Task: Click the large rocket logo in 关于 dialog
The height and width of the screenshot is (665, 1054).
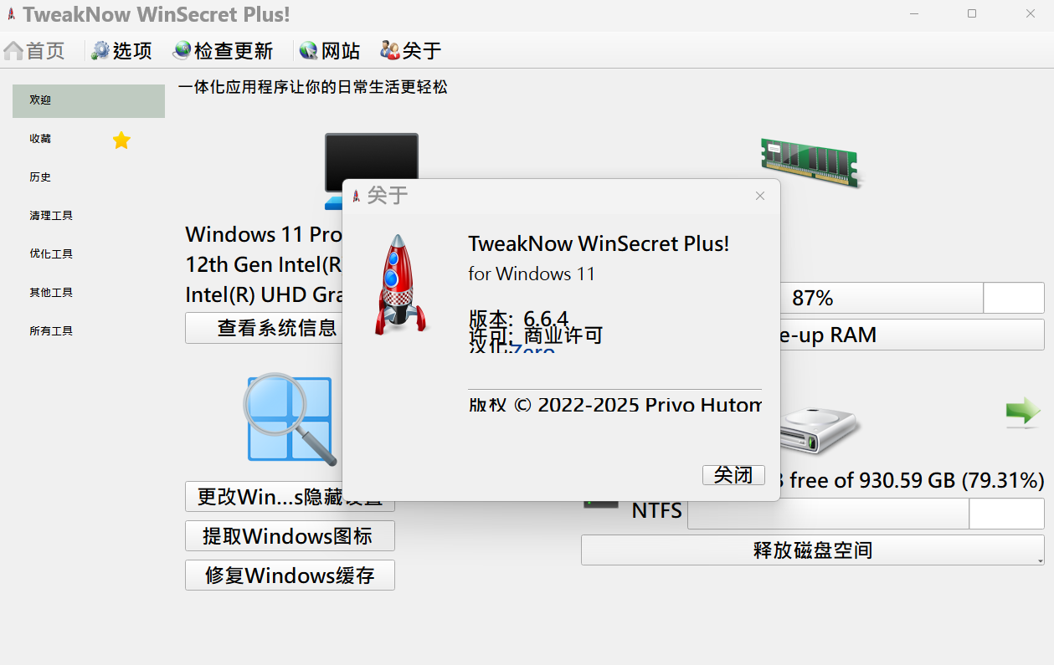Action: coord(400,284)
